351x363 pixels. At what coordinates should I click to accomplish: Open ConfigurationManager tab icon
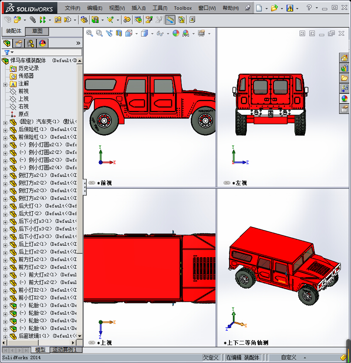pos(30,43)
